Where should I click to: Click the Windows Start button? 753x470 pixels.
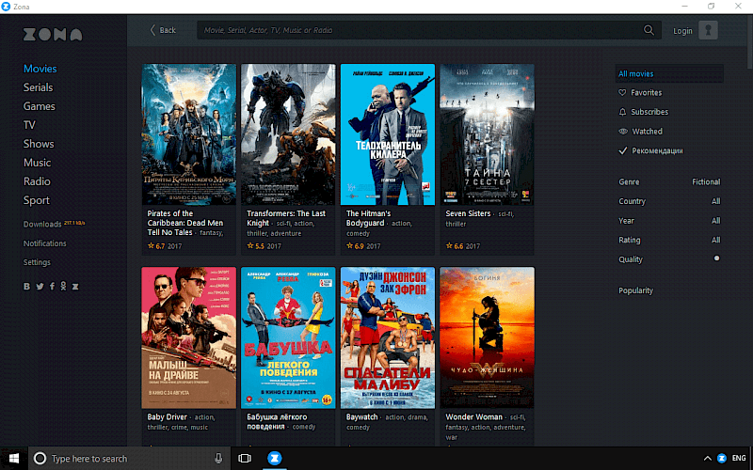click(x=14, y=459)
